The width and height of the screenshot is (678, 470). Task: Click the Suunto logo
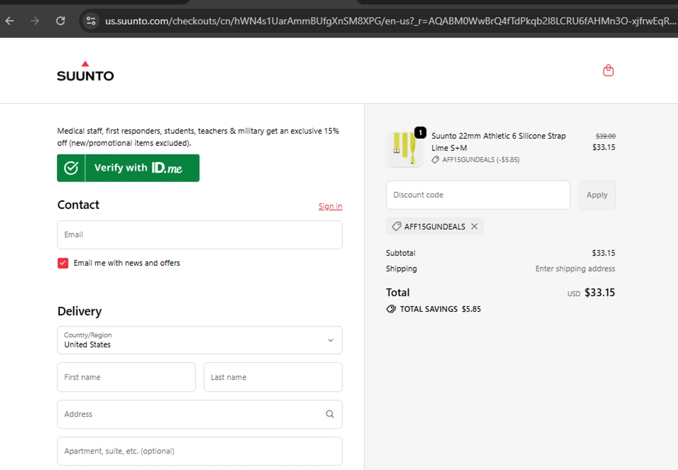(85, 71)
